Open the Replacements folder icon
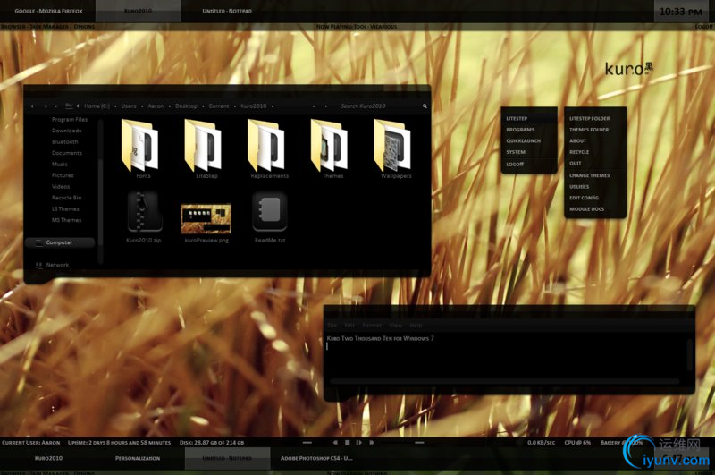The image size is (715, 475). tap(266, 145)
